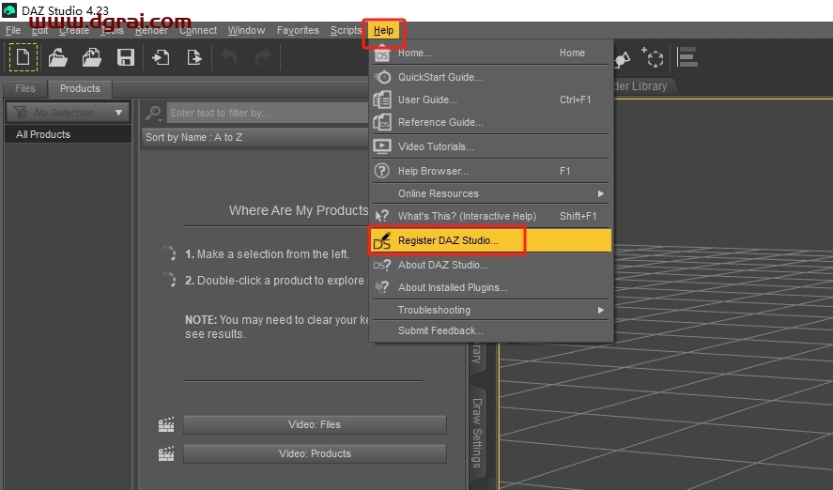Open the Draw Settings side tab
This screenshot has height=490, width=833.
pos(477,432)
